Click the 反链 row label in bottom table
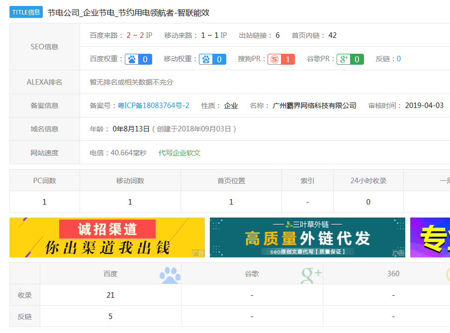The height and width of the screenshot is (333, 450). (25, 317)
